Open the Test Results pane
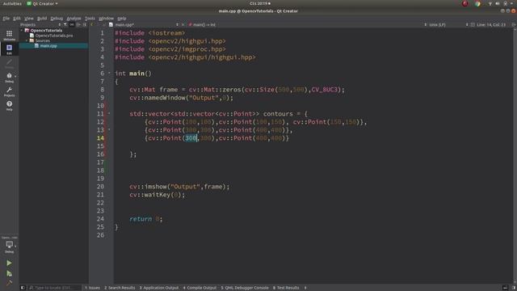Image resolution: width=517 pixels, height=291 pixels. 286,288
